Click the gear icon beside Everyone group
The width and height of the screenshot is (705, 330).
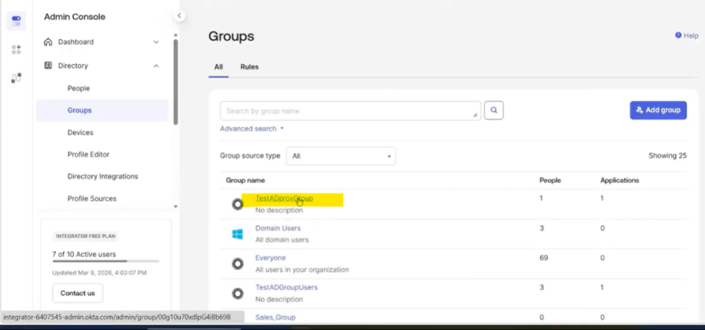click(x=237, y=264)
